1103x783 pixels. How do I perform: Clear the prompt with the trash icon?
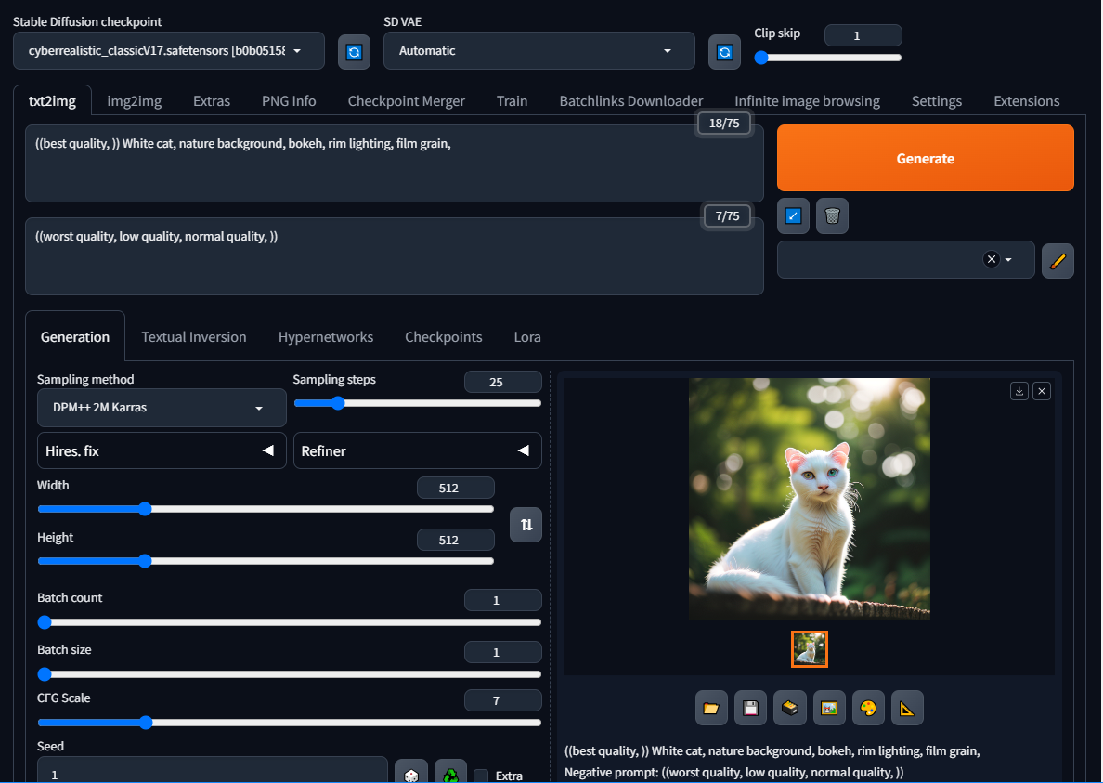point(832,216)
